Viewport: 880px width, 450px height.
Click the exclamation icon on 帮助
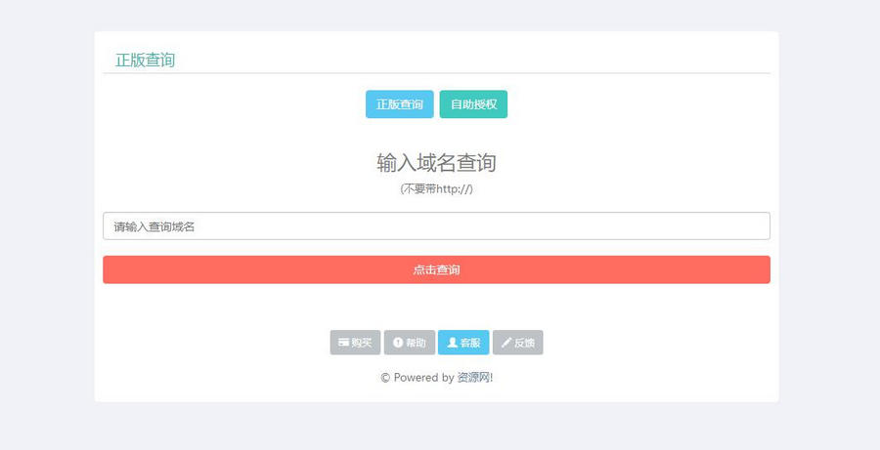398,343
